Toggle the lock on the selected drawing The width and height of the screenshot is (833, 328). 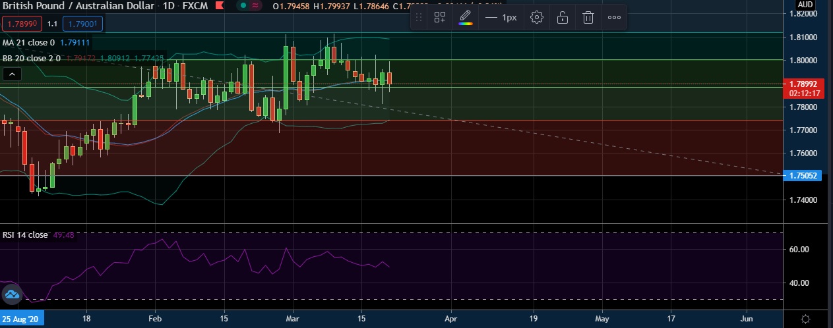563,18
